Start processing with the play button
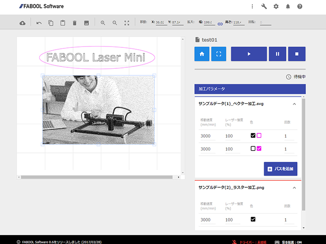326x244 pixels. [x=249, y=54]
